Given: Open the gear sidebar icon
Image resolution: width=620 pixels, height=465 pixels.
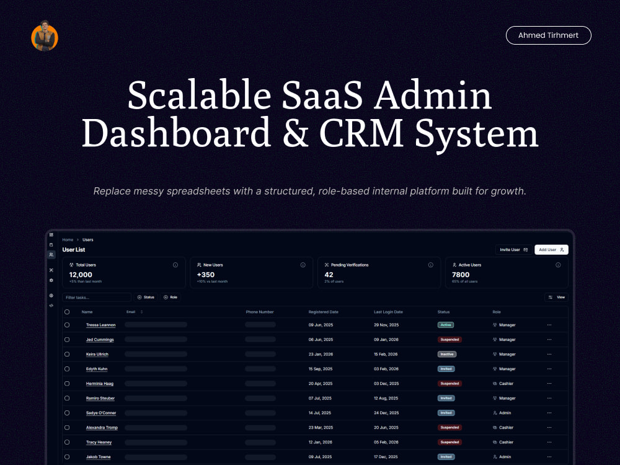Looking at the screenshot, I should point(51,280).
